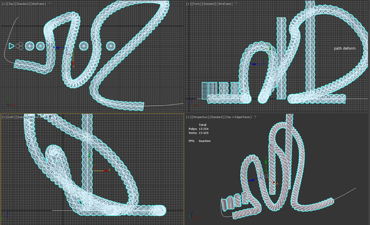The height and width of the screenshot is (225, 370).
Task: Open the [+] general menu of Perspective viewport
Action: (189, 117)
